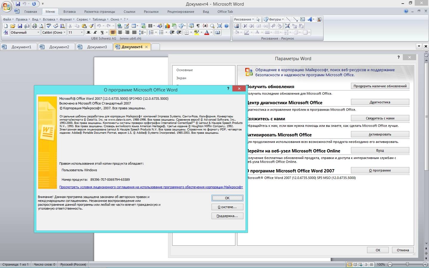The image size is (429, 268).
Task: Switch to Full Screen Reading view
Action: (x=355, y=264)
